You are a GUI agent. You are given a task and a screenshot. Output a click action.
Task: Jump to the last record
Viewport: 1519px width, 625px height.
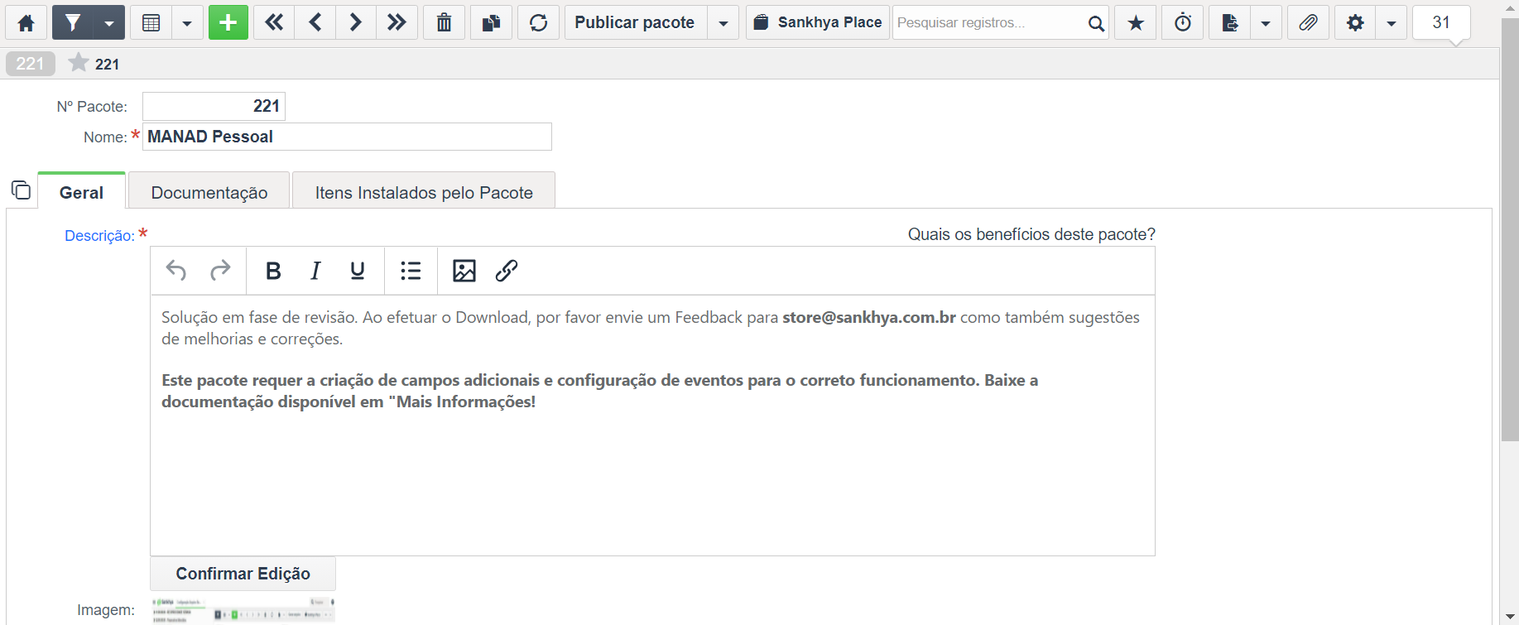coord(397,22)
